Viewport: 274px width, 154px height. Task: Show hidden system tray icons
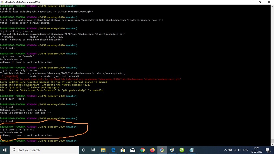click(x=225, y=150)
